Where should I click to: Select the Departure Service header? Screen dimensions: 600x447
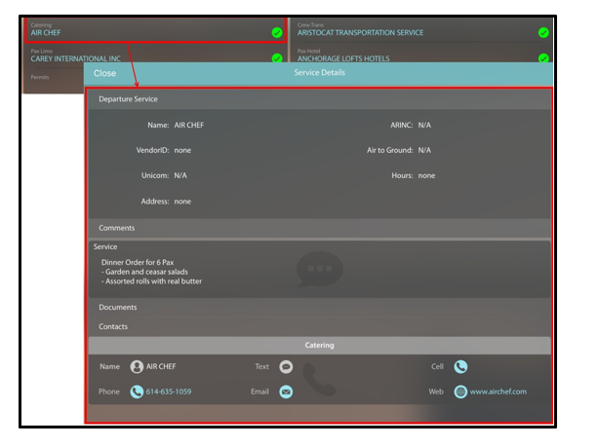point(128,99)
